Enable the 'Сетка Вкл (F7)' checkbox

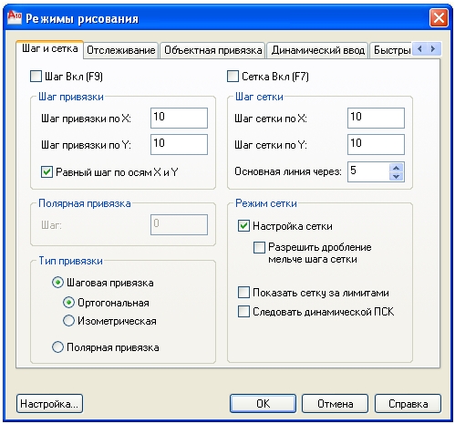(233, 76)
